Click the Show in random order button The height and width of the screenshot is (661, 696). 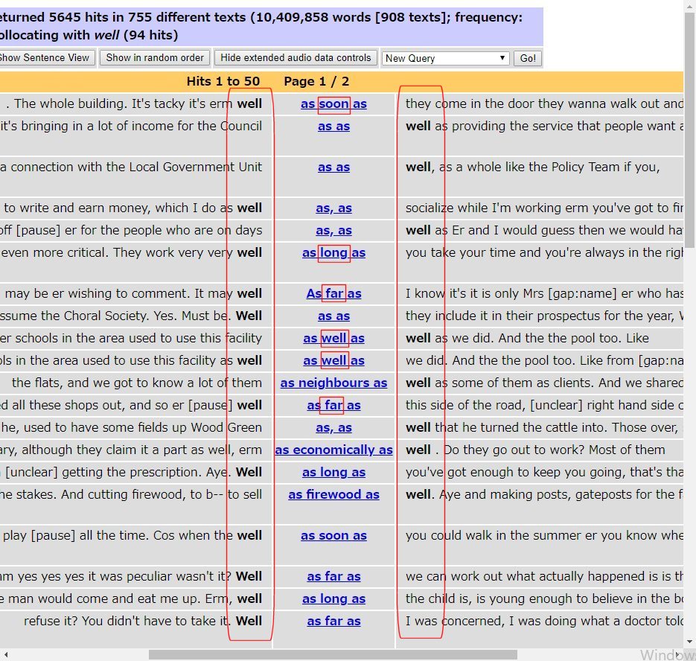155,58
